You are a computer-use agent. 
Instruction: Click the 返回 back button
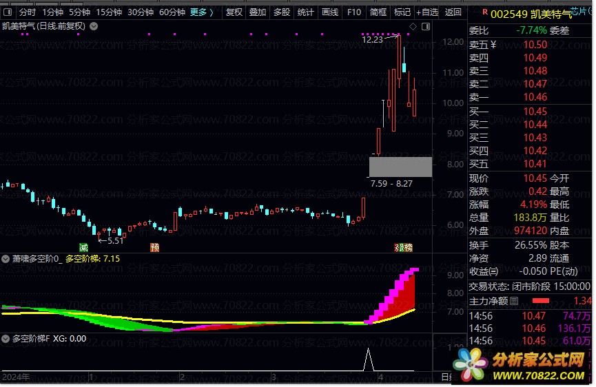[453, 12]
